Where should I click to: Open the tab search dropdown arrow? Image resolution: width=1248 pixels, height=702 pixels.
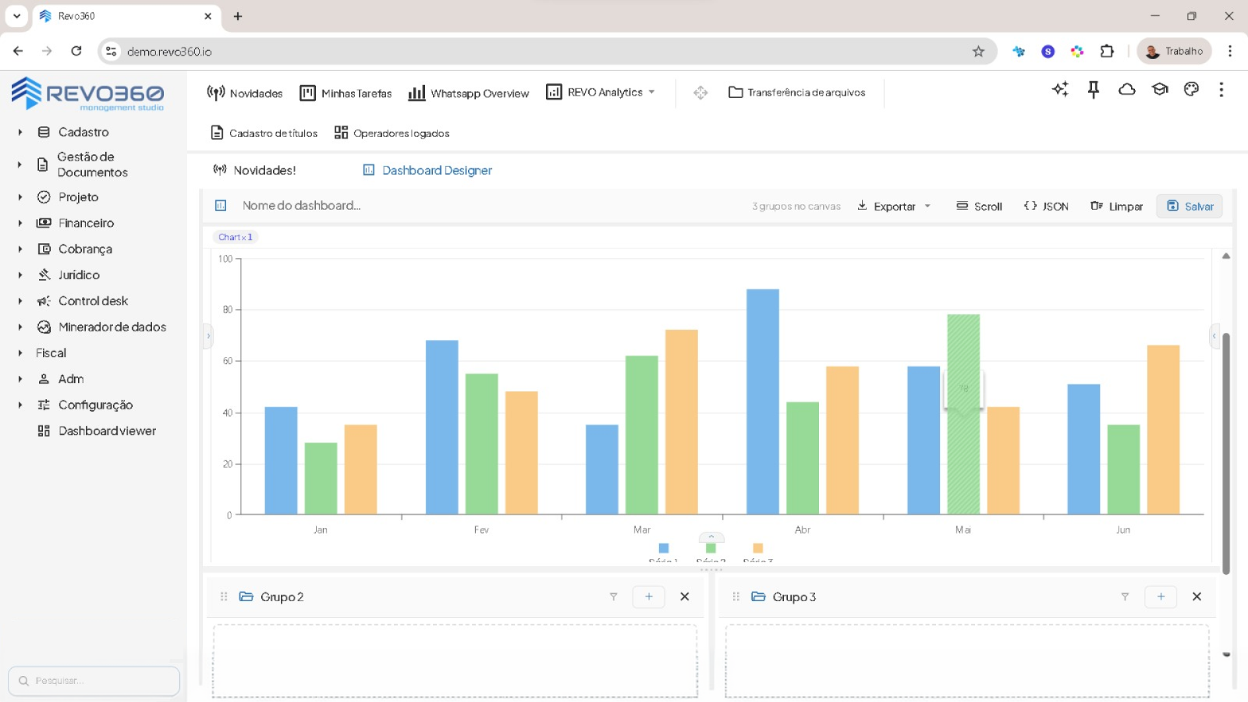[x=16, y=16]
